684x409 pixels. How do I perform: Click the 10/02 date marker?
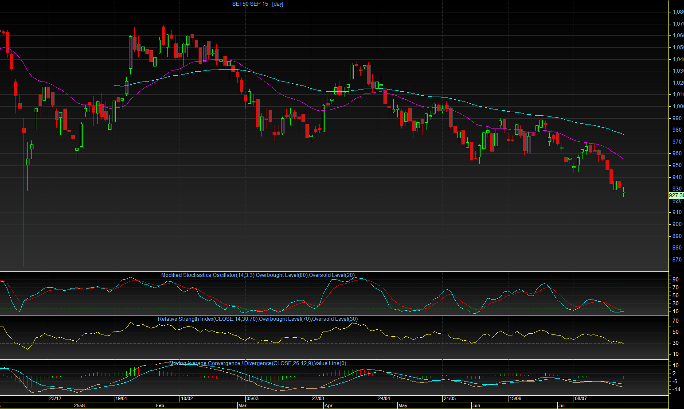click(x=187, y=398)
